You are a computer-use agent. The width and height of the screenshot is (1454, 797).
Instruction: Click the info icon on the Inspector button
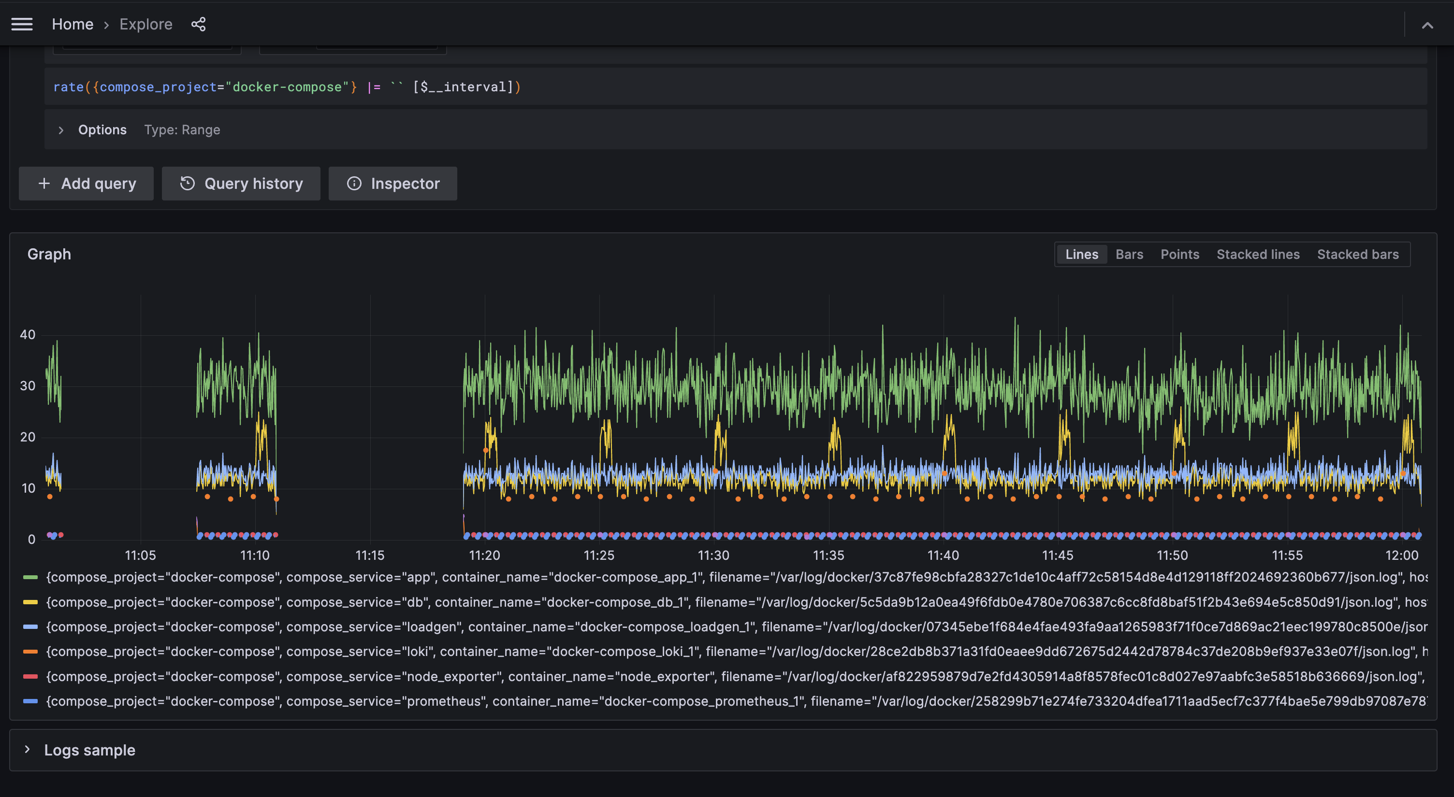coord(354,184)
